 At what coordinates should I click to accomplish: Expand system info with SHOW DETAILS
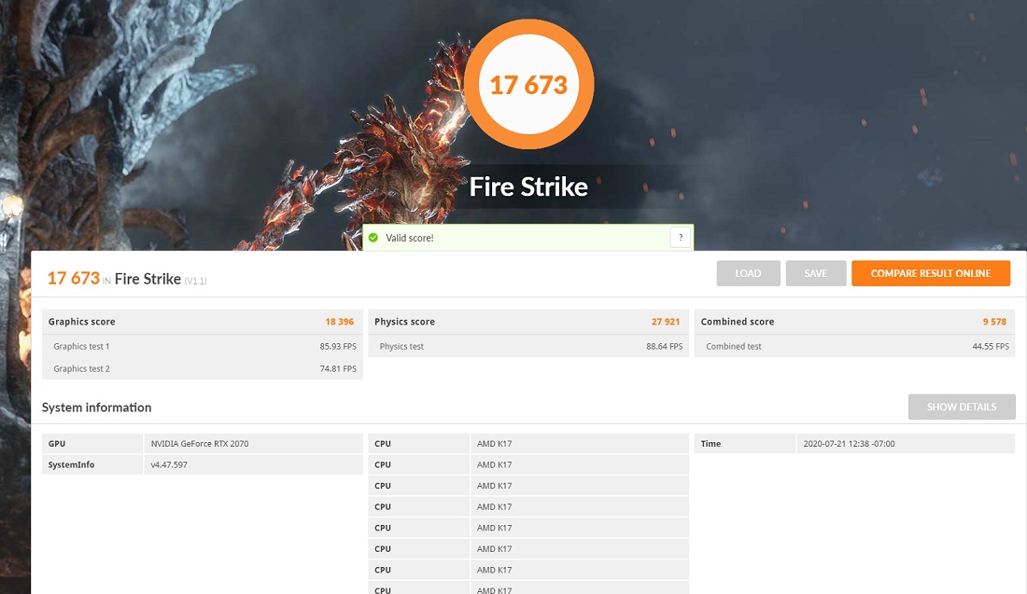(x=961, y=408)
